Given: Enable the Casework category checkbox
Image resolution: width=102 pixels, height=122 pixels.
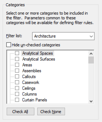Looking at the screenshot, I should tap(17, 82).
